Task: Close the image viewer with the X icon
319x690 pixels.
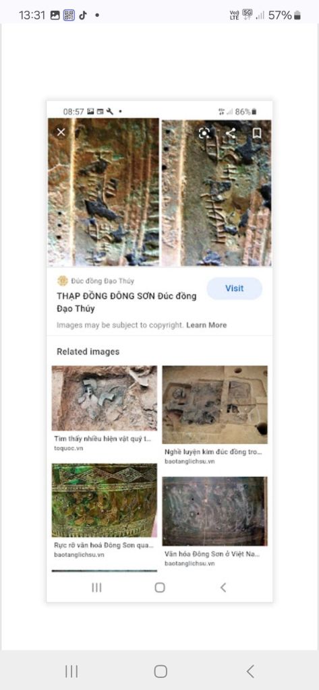Action: pos(61,132)
